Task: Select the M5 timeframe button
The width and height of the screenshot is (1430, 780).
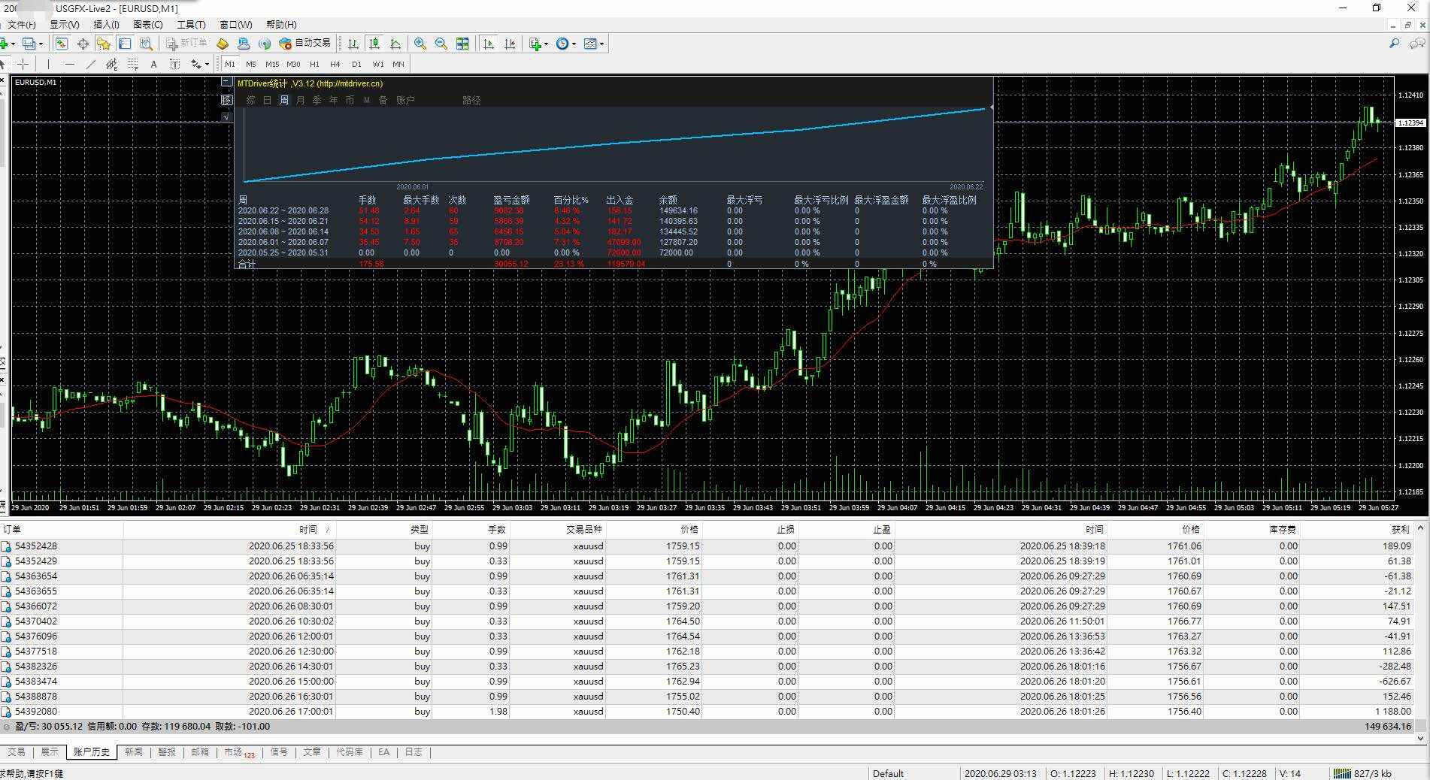Action: [250, 64]
